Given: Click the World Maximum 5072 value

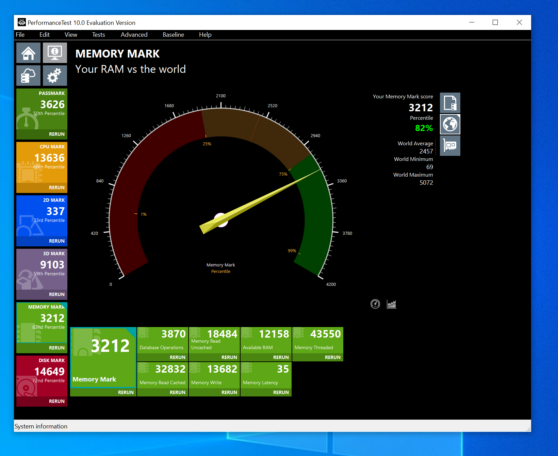Looking at the screenshot, I should pyautogui.click(x=426, y=183).
